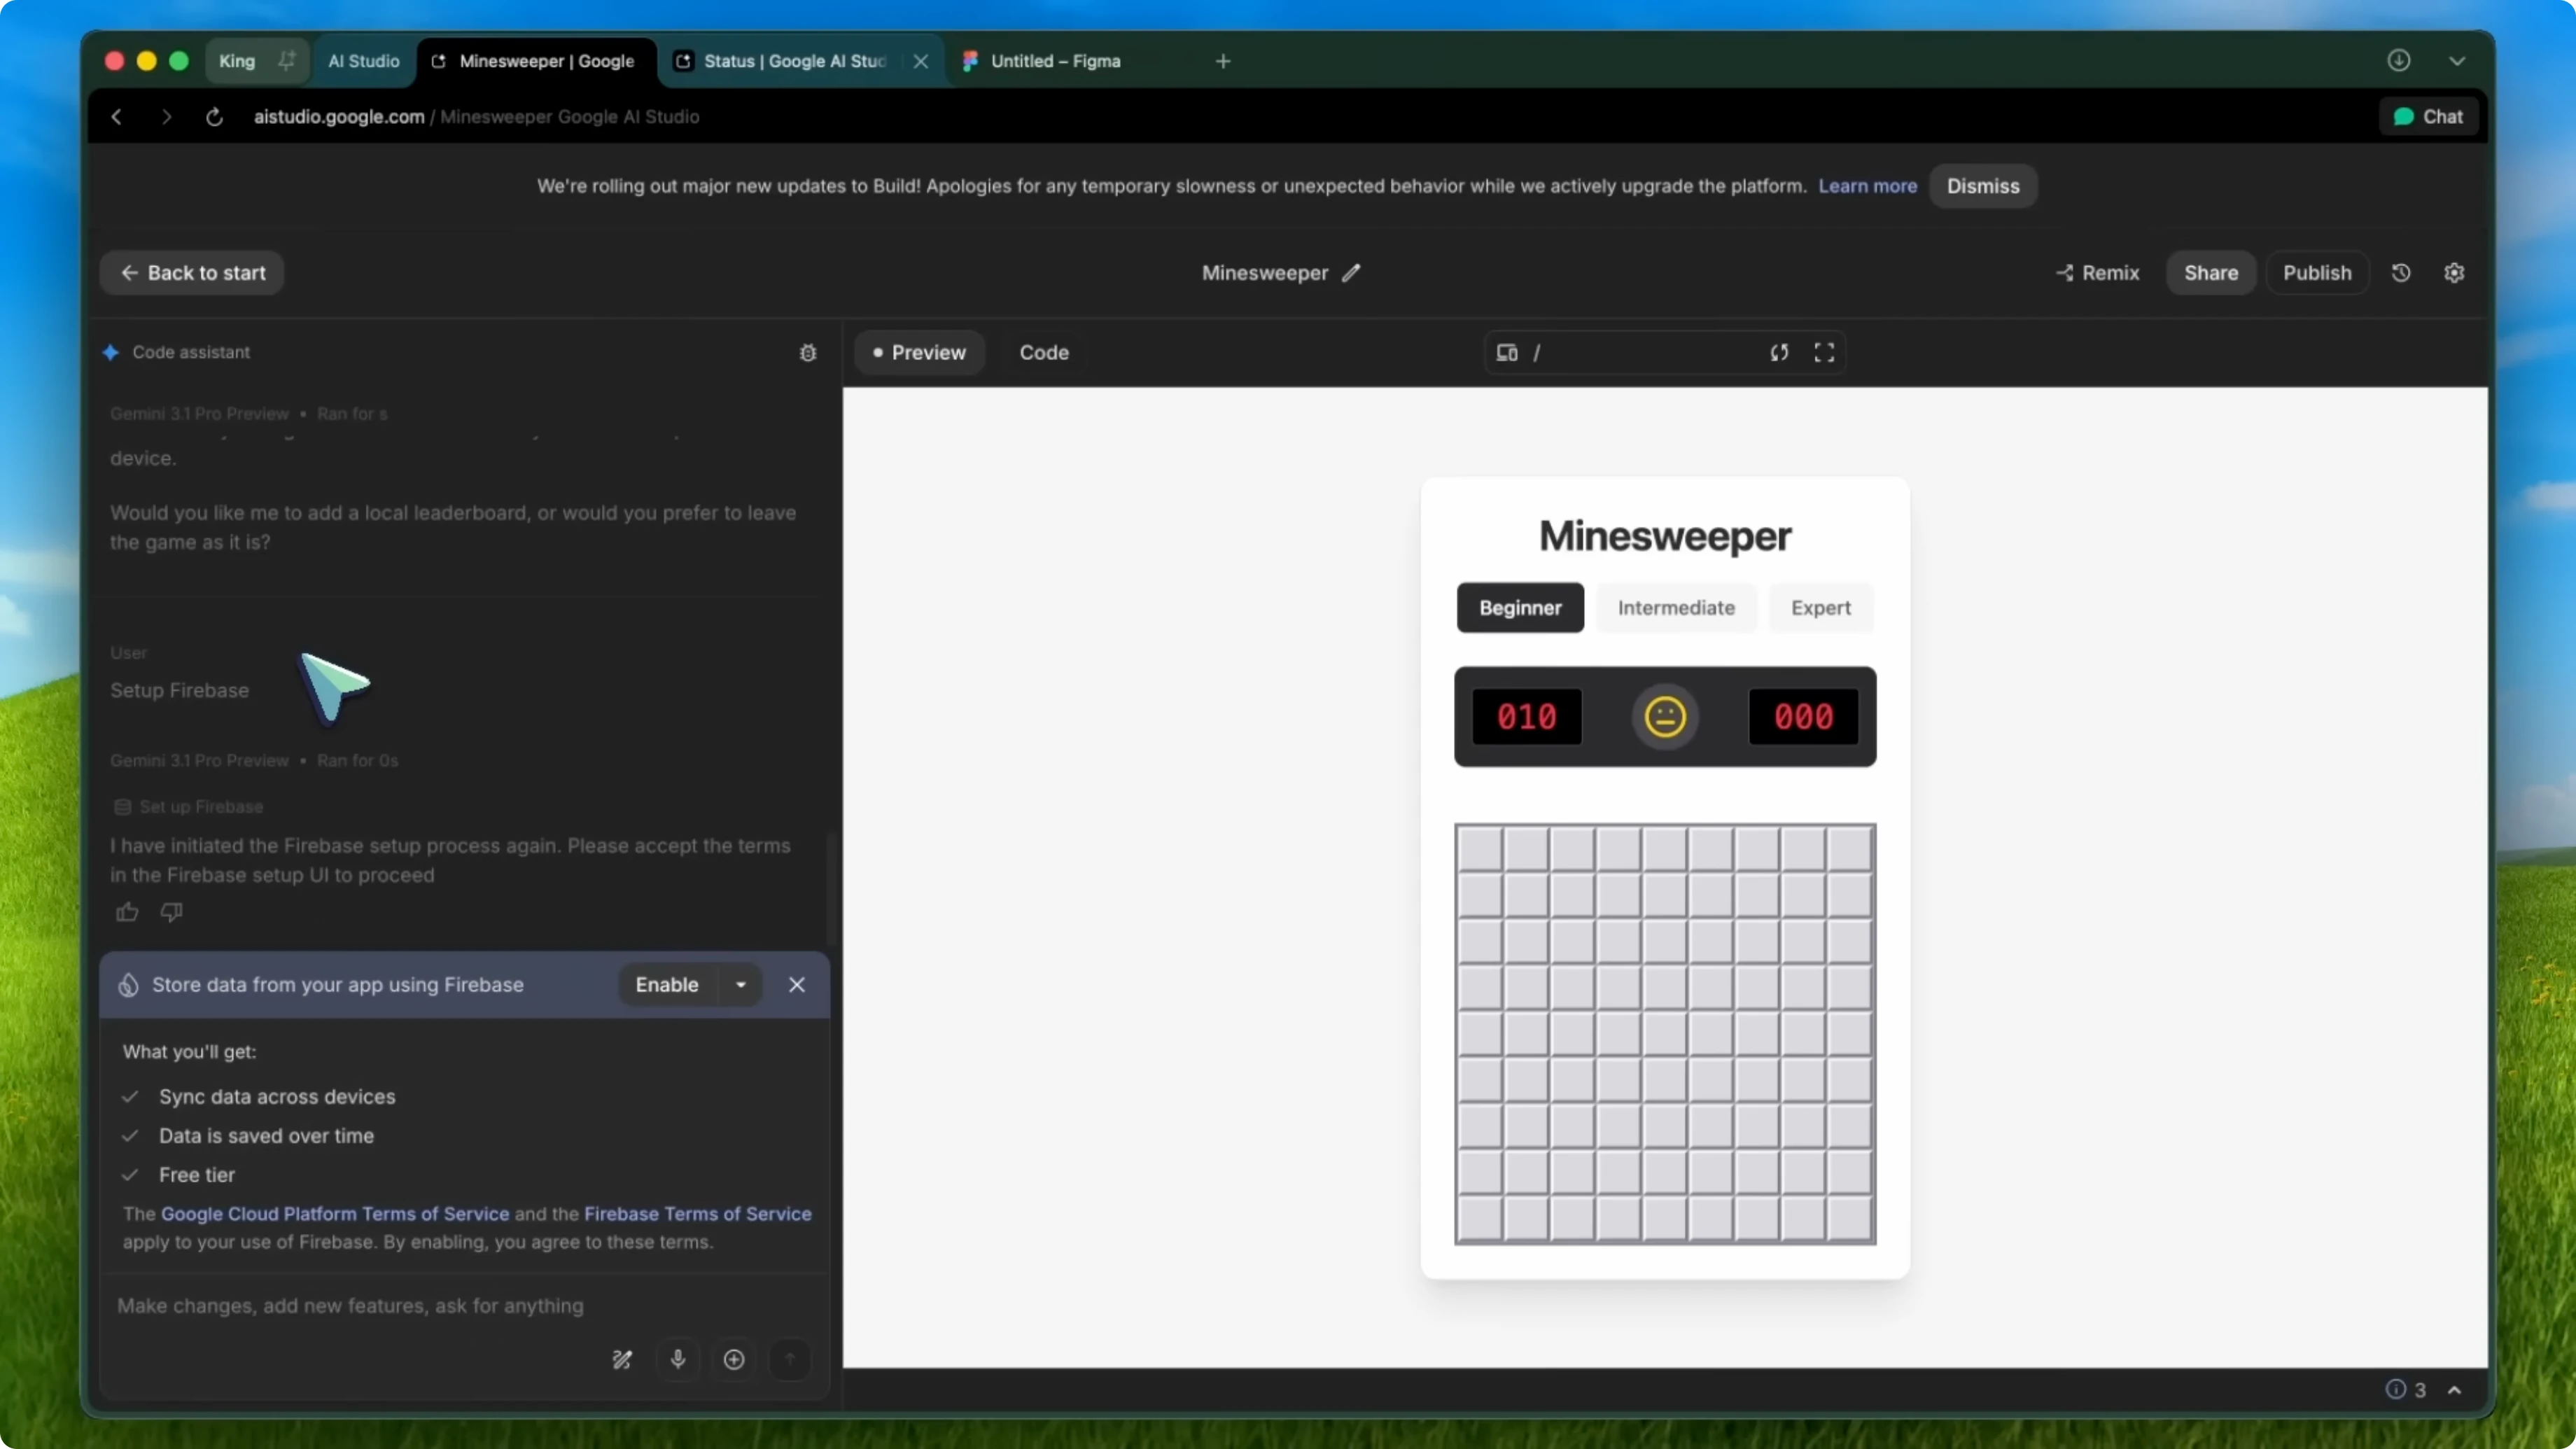The image size is (2576, 1449).
Task: Expand the issues indicator at bottom right
Action: [2456, 1390]
